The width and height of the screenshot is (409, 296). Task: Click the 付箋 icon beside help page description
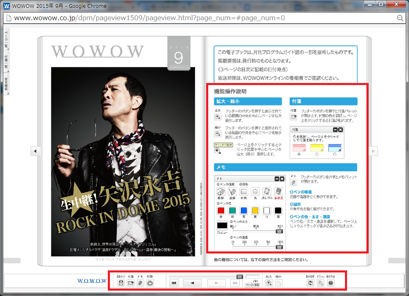(x=293, y=117)
